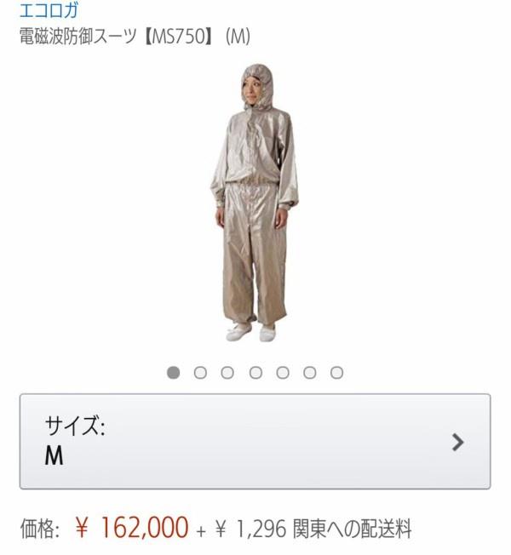The width and height of the screenshot is (511, 555).
Task: Show the third product image via dot
Action: [227, 372]
